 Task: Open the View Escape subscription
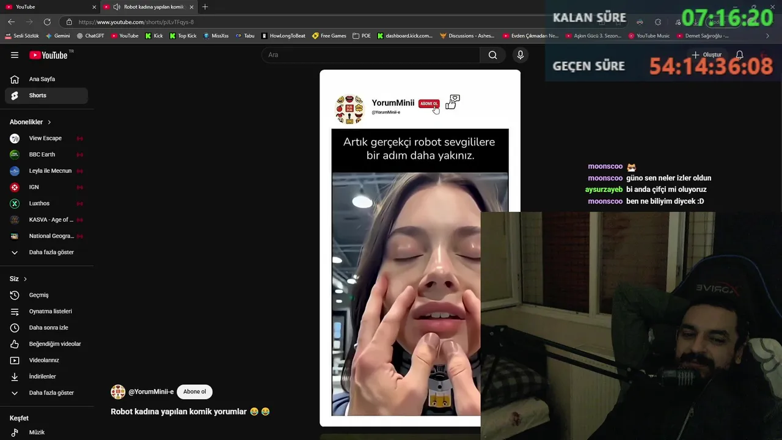tap(46, 139)
